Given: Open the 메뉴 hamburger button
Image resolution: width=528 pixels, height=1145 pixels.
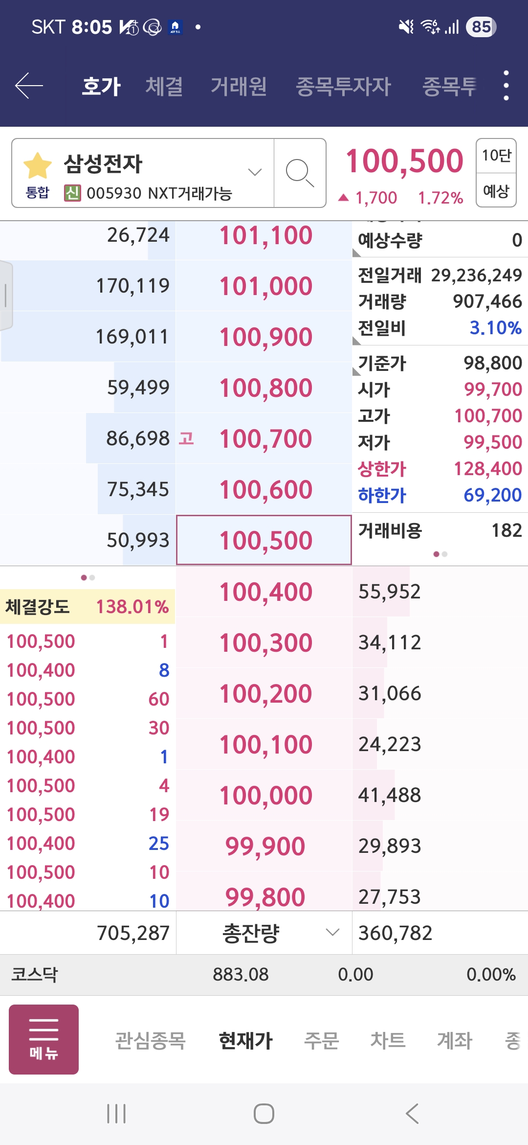Looking at the screenshot, I should click(x=44, y=1039).
